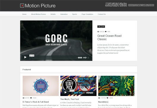Click eye icon under D-Twice's thumbnail

point(23,98)
